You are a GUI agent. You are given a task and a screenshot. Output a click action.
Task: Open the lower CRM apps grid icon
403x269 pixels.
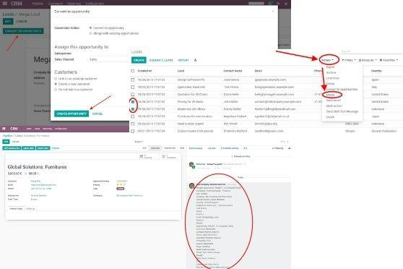4,129
